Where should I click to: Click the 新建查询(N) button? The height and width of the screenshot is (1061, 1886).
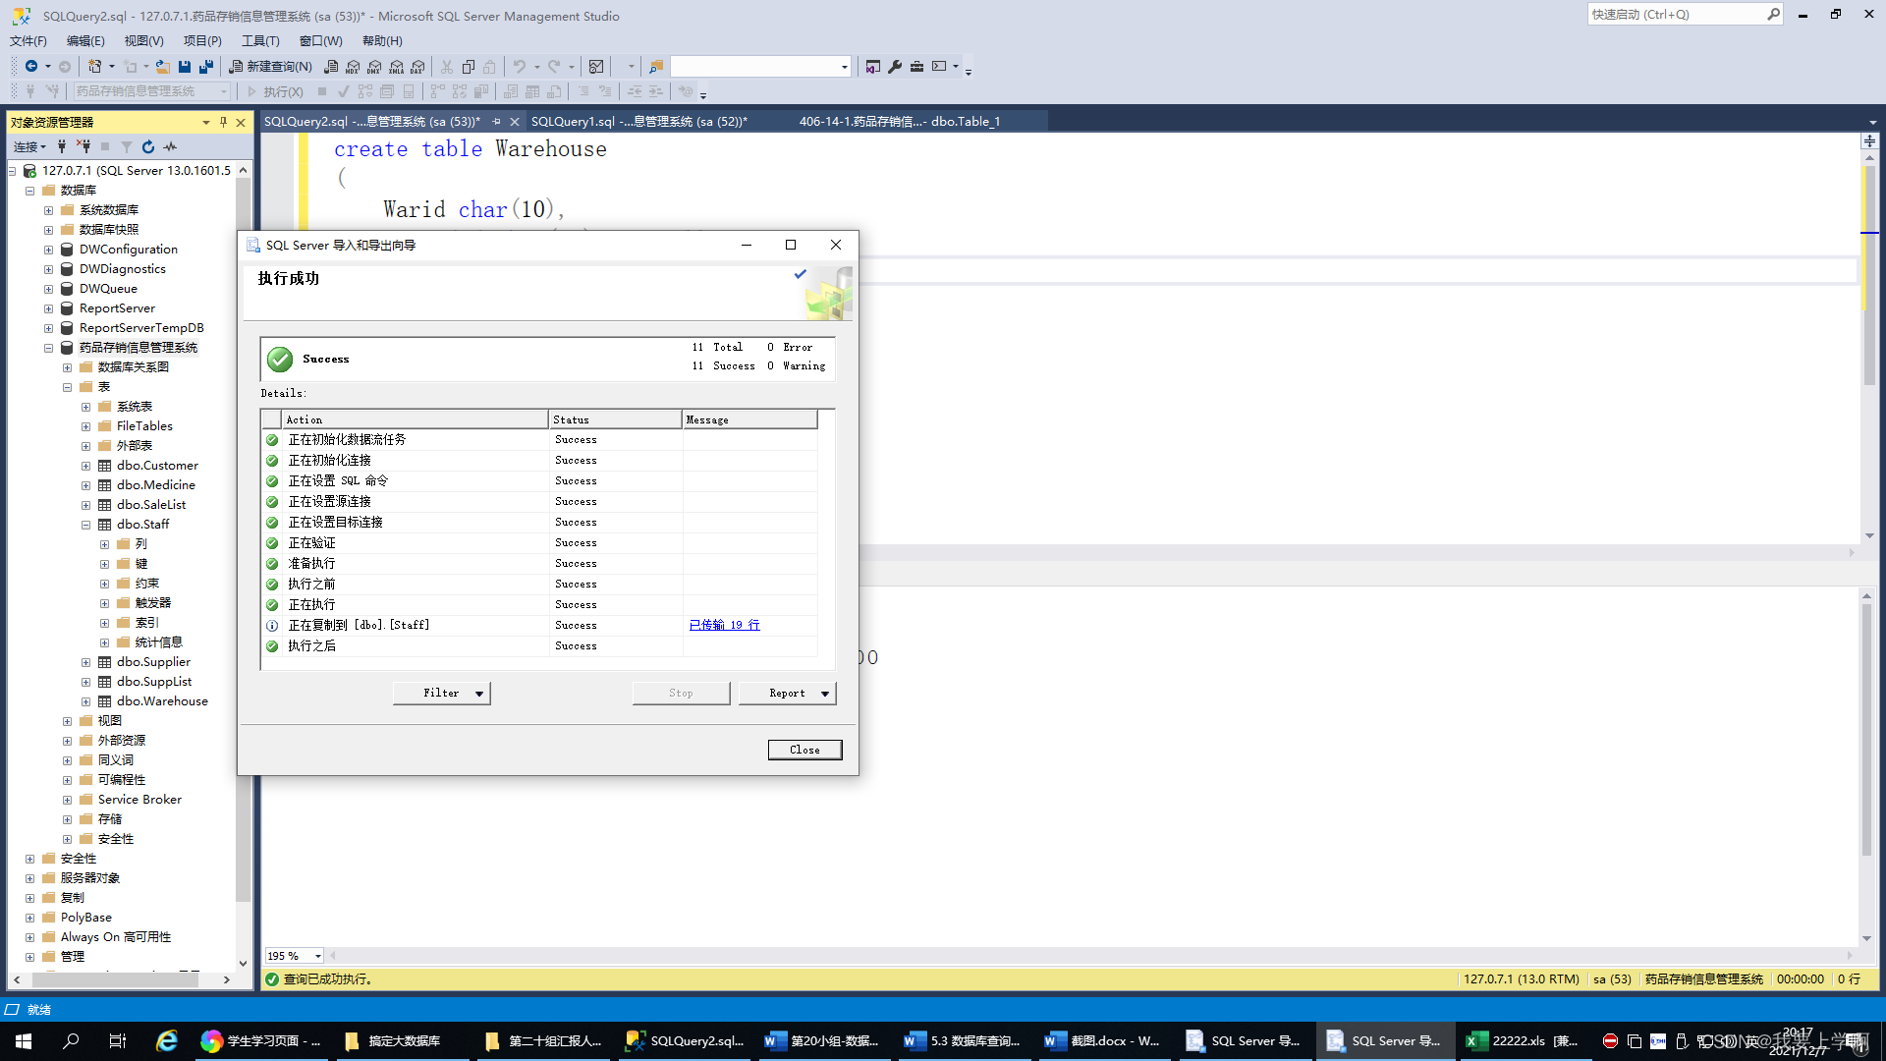[270, 67]
